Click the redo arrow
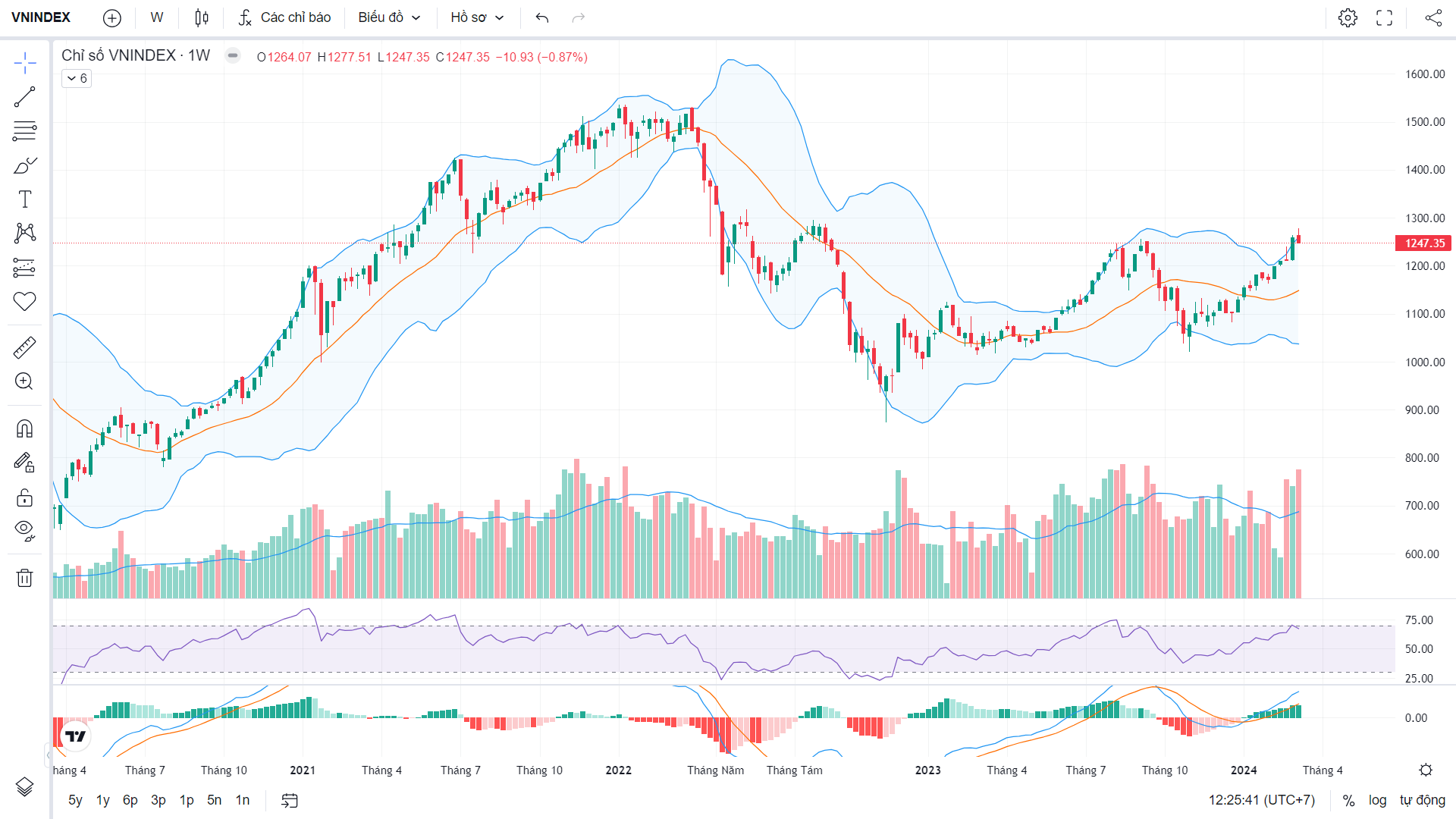This screenshot has height=819, width=1456. pos(579,17)
